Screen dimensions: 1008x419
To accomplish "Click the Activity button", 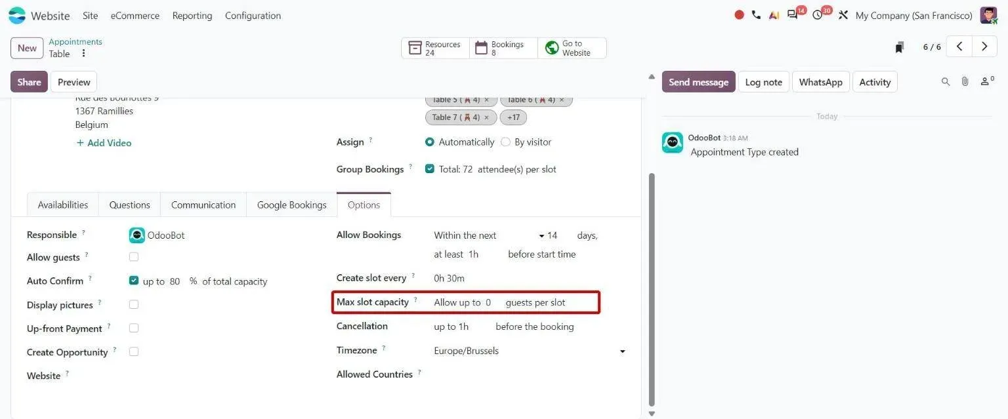I will coord(875,82).
